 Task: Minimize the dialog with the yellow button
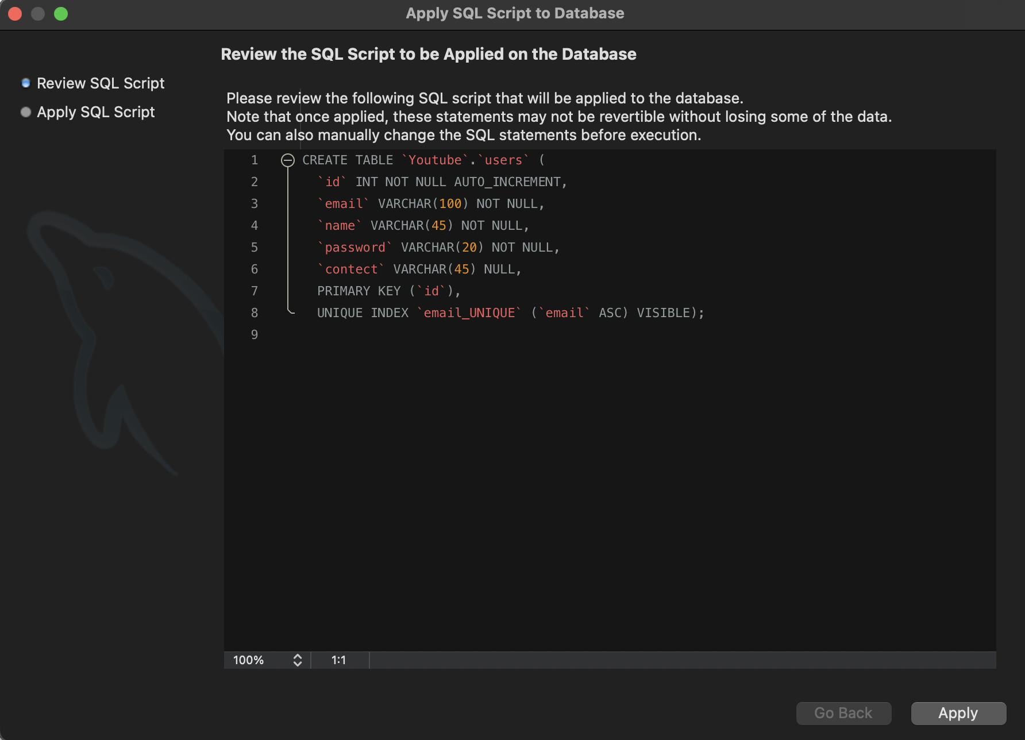(x=38, y=13)
